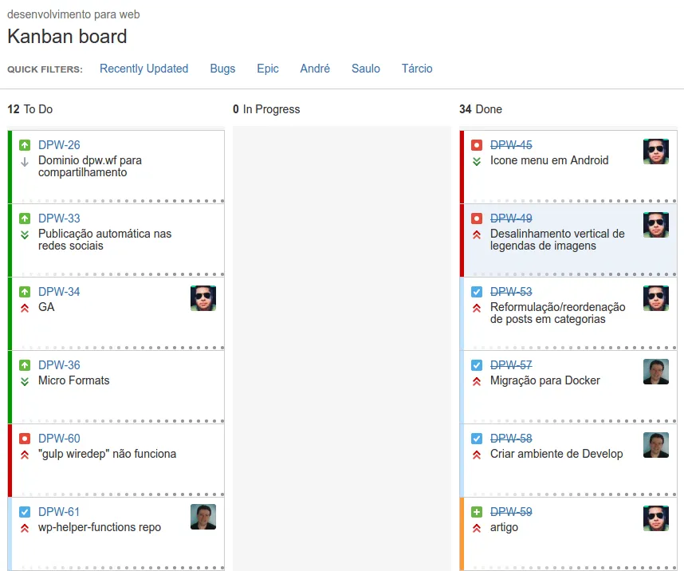The height and width of the screenshot is (571, 684).
Task: Click the blue task icon on DPW-57
Action: pos(477,365)
